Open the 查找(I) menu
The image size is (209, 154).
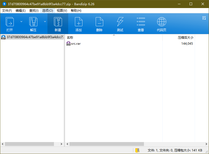point(34,11)
